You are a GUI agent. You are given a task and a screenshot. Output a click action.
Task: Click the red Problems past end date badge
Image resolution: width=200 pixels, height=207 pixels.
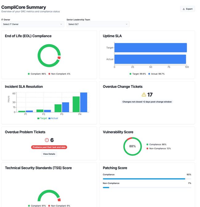click(x=49, y=147)
